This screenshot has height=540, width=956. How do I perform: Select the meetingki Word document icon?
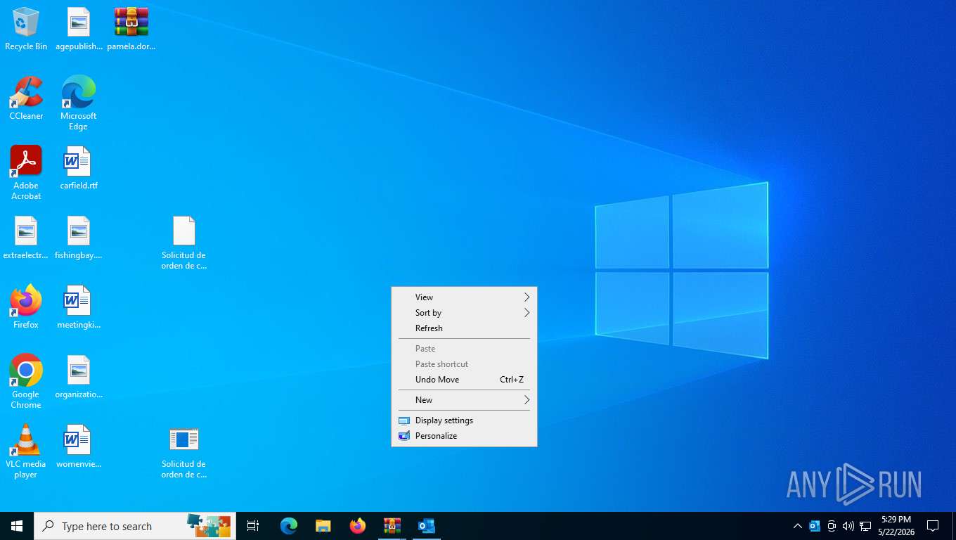coord(79,307)
